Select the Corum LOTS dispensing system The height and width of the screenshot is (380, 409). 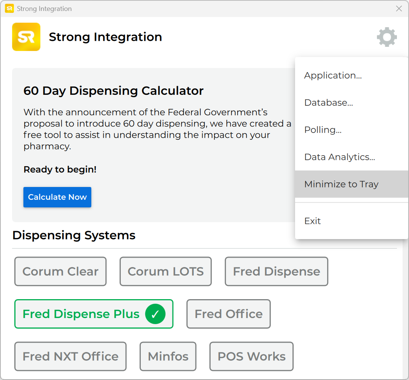(166, 271)
